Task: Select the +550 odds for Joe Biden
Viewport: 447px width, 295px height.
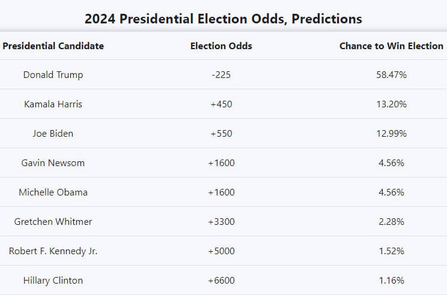Action: click(x=221, y=134)
